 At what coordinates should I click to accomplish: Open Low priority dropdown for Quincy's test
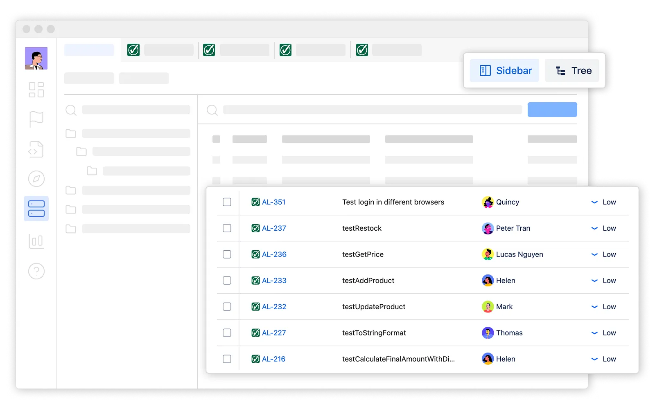595,202
